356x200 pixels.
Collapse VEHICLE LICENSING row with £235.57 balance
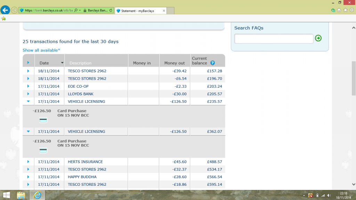[28, 101]
